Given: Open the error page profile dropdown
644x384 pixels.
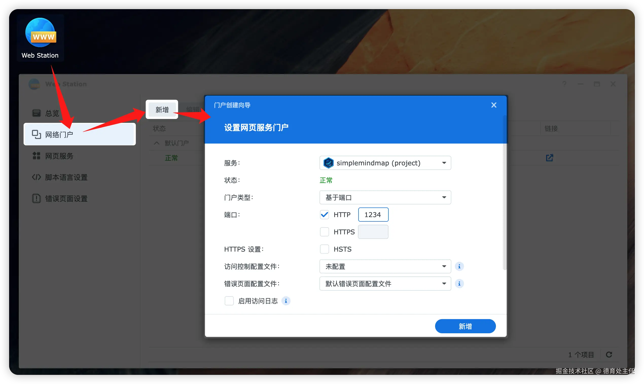Looking at the screenshot, I should [385, 284].
